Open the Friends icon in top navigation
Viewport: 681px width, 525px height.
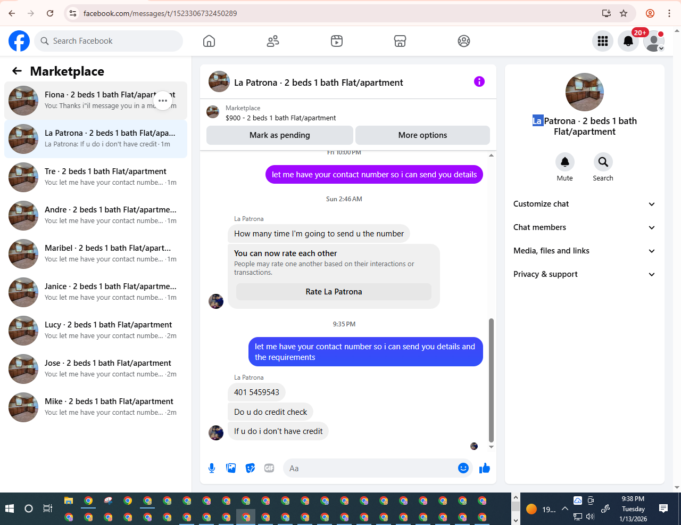273,41
